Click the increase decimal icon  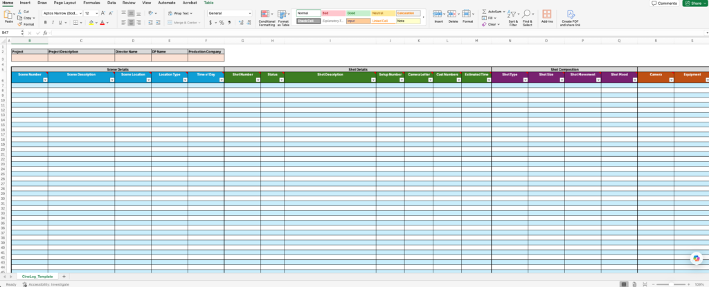coord(242,22)
